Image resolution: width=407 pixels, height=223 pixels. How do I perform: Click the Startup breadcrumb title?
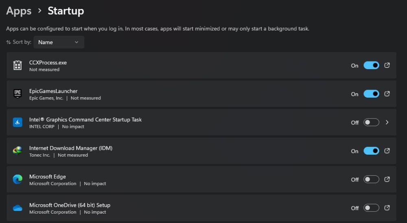click(66, 11)
